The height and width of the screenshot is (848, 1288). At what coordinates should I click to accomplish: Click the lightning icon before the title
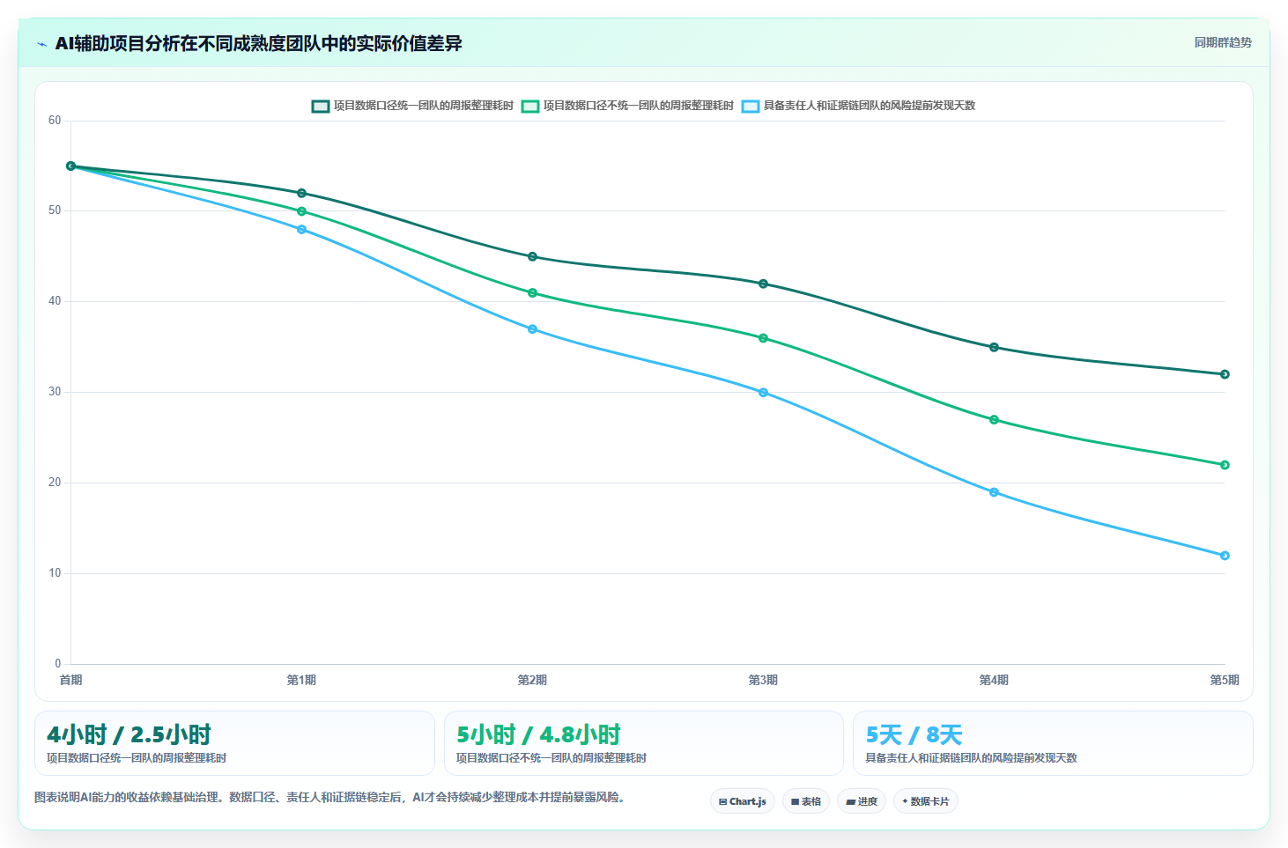coord(41,44)
